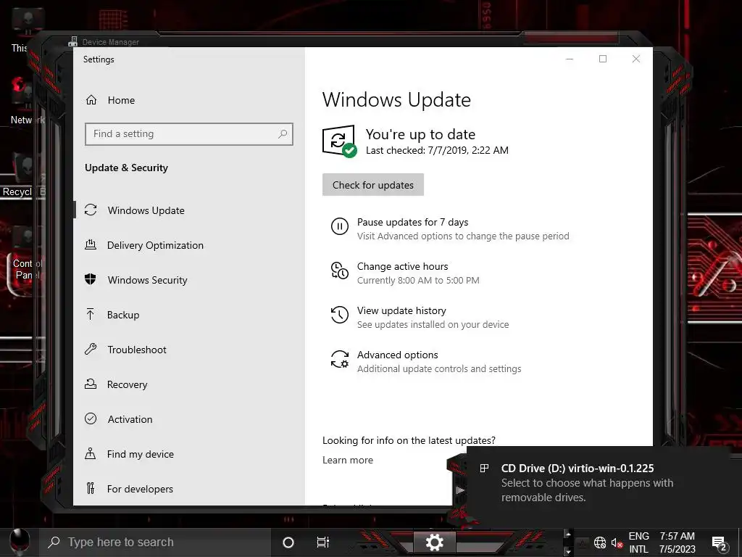Screen dimensions: 742x557
Task: Select Windows Update in the sidebar
Action: coord(146,210)
